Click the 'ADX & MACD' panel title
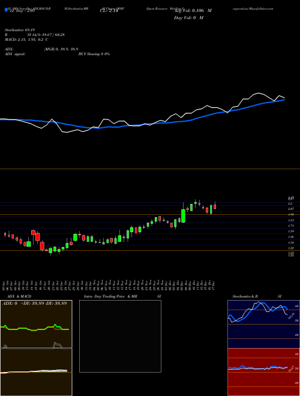This screenshot has width=300, height=396. (19, 296)
